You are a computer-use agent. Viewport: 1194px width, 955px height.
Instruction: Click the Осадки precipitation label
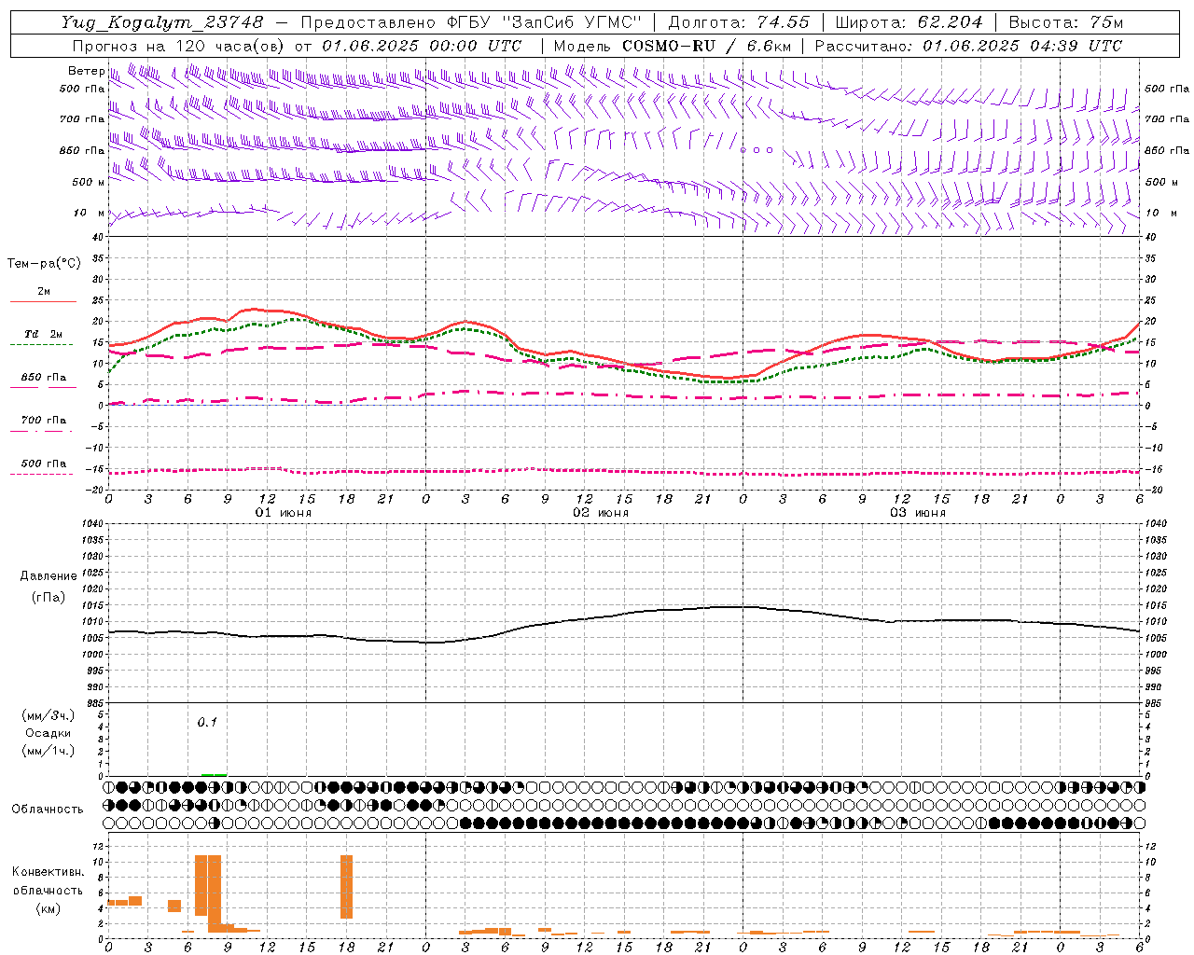48,734
